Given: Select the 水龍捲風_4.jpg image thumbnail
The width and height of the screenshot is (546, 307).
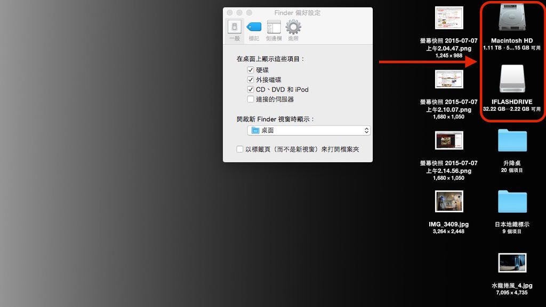Looking at the screenshot, I should pos(512,262).
